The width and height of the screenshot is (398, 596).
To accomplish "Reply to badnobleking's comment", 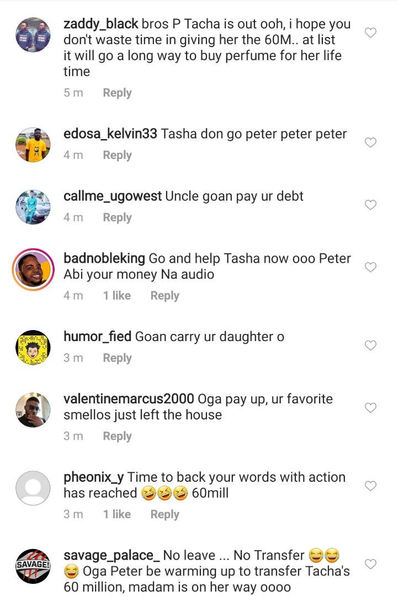I will [164, 295].
